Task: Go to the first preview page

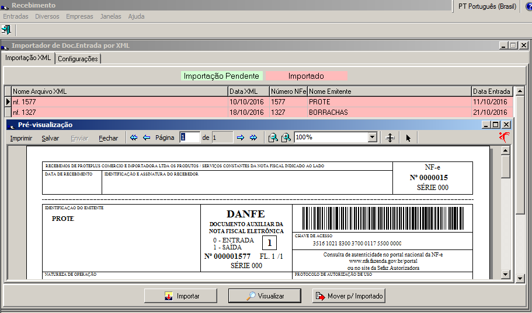Action: point(134,138)
